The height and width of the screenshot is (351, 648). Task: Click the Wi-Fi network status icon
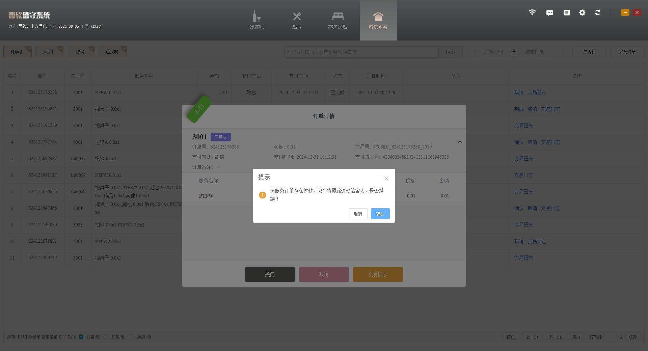pyautogui.click(x=532, y=12)
